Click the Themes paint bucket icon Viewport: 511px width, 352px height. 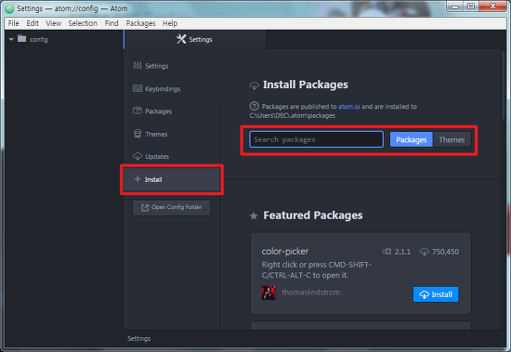138,134
